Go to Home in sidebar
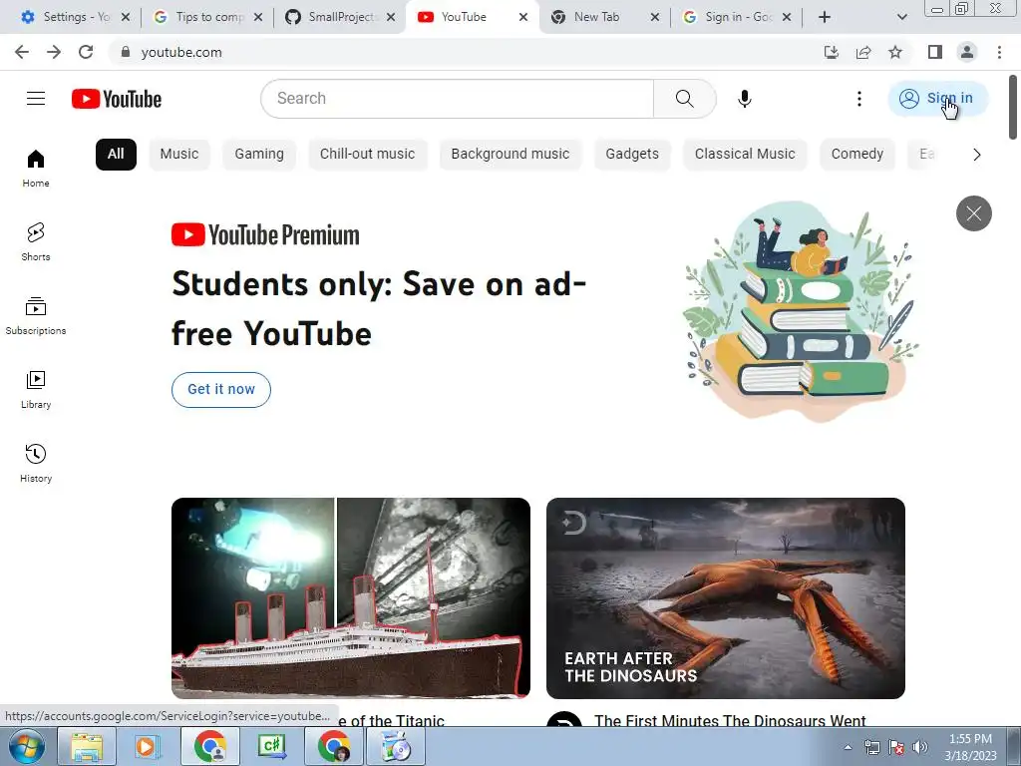The height and width of the screenshot is (766, 1021). [36, 169]
